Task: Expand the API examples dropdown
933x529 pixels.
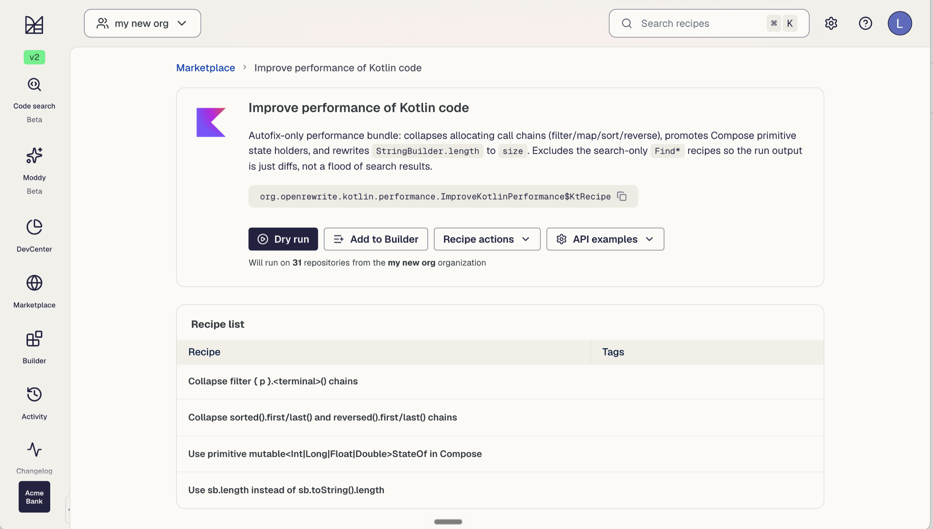Action: (x=605, y=239)
